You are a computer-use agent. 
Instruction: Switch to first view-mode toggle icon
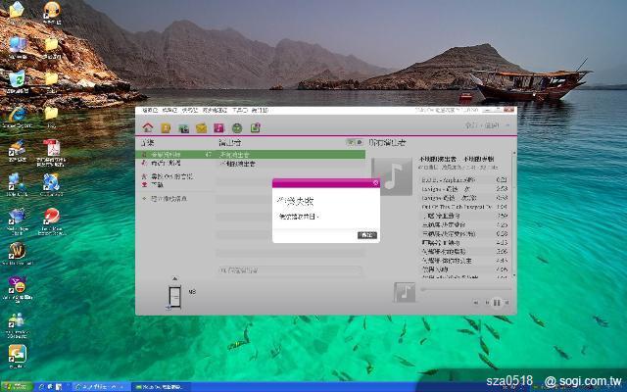pos(351,142)
